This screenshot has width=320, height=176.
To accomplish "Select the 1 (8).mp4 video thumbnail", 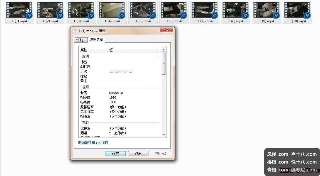I will point(236,10).
